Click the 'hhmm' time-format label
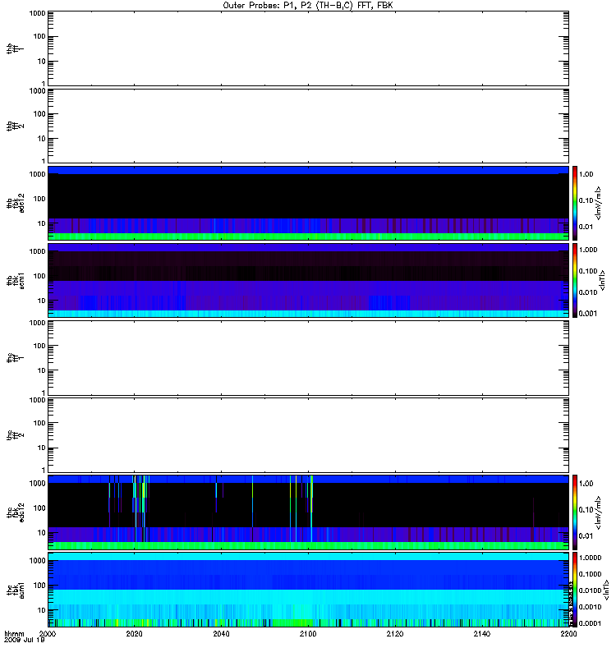616x657 pixels. coord(14,633)
